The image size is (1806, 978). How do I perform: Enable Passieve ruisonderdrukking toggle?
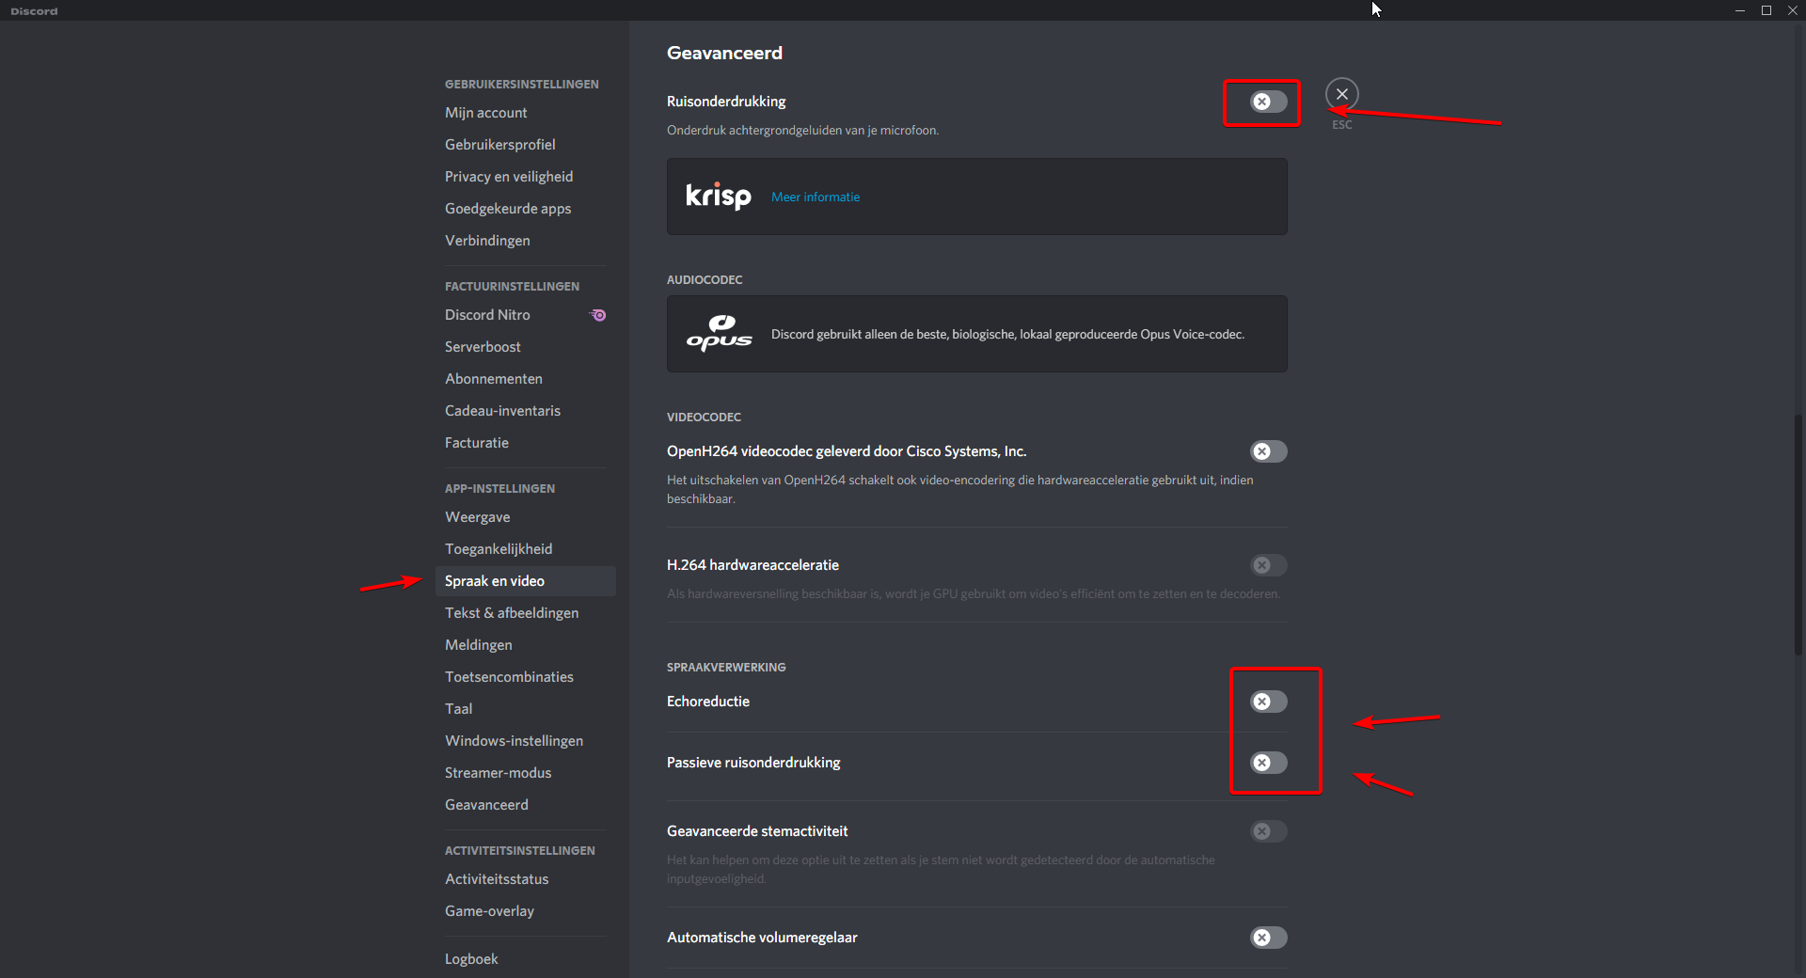(x=1268, y=763)
